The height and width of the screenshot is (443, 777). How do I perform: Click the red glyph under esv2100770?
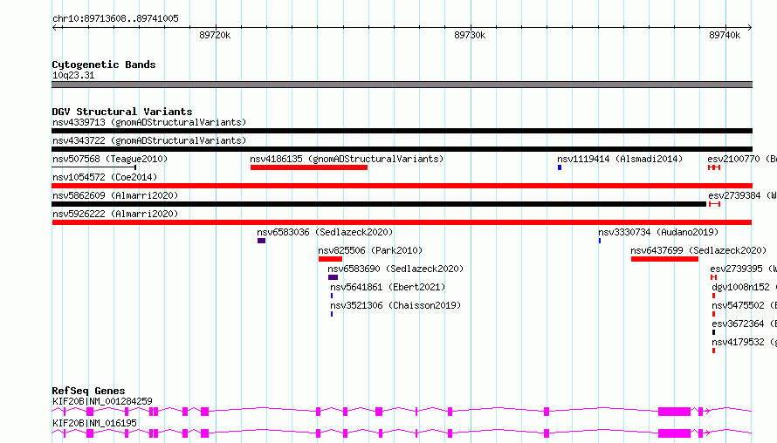pyautogui.click(x=714, y=167)
